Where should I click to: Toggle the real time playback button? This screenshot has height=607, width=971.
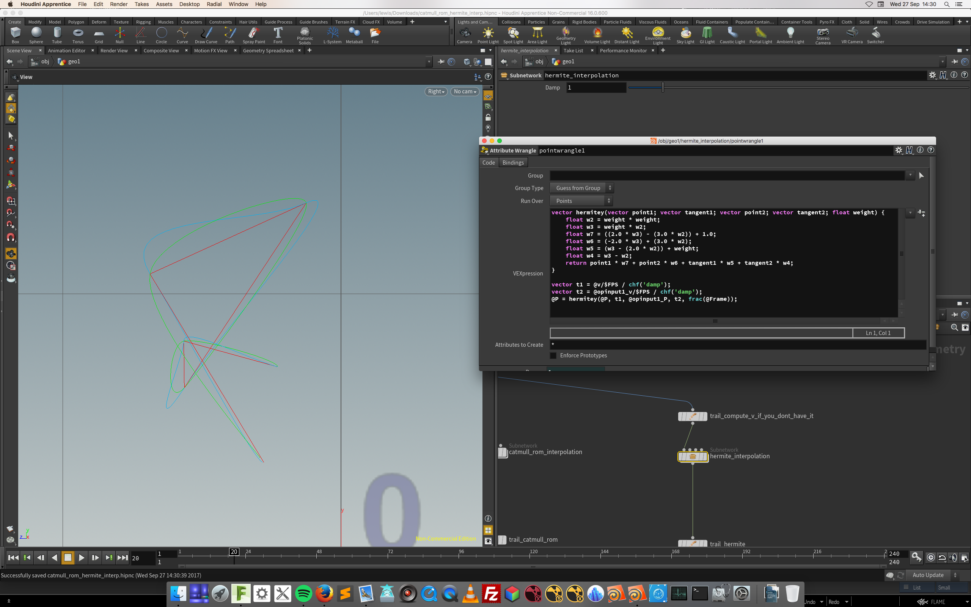click(x=930, y=558)
